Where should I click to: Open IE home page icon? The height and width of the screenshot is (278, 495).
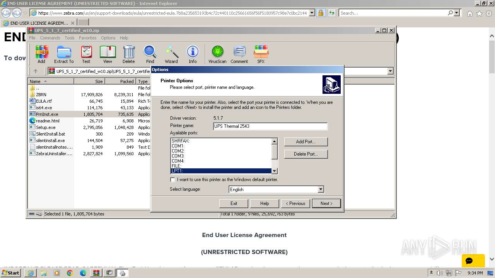469,13
